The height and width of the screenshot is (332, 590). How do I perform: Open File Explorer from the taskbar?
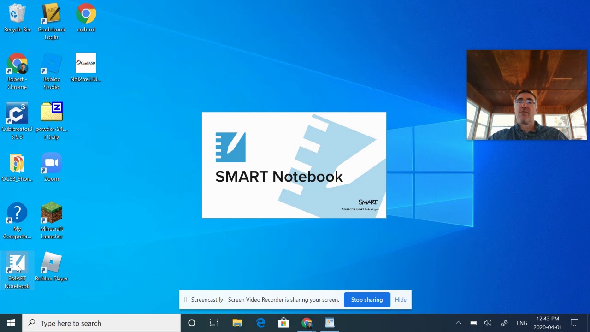[x=237, y=323]
